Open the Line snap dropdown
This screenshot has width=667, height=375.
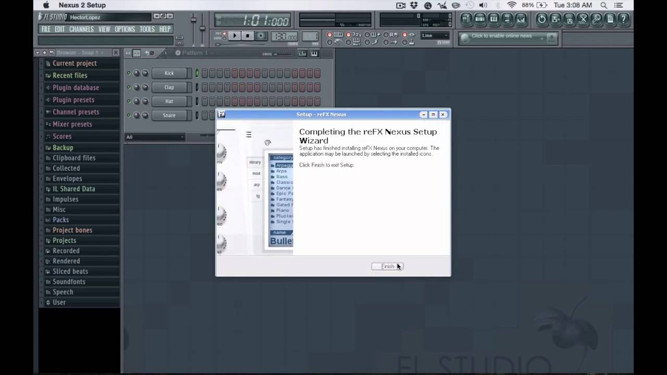[435, 35]
